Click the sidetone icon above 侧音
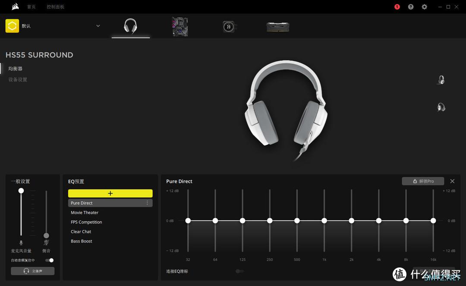 pyautogui.click(x=46, y=242)
